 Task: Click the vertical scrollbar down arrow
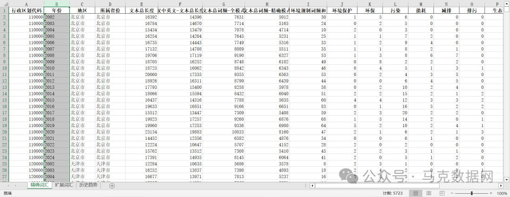[x=507, y=180]
